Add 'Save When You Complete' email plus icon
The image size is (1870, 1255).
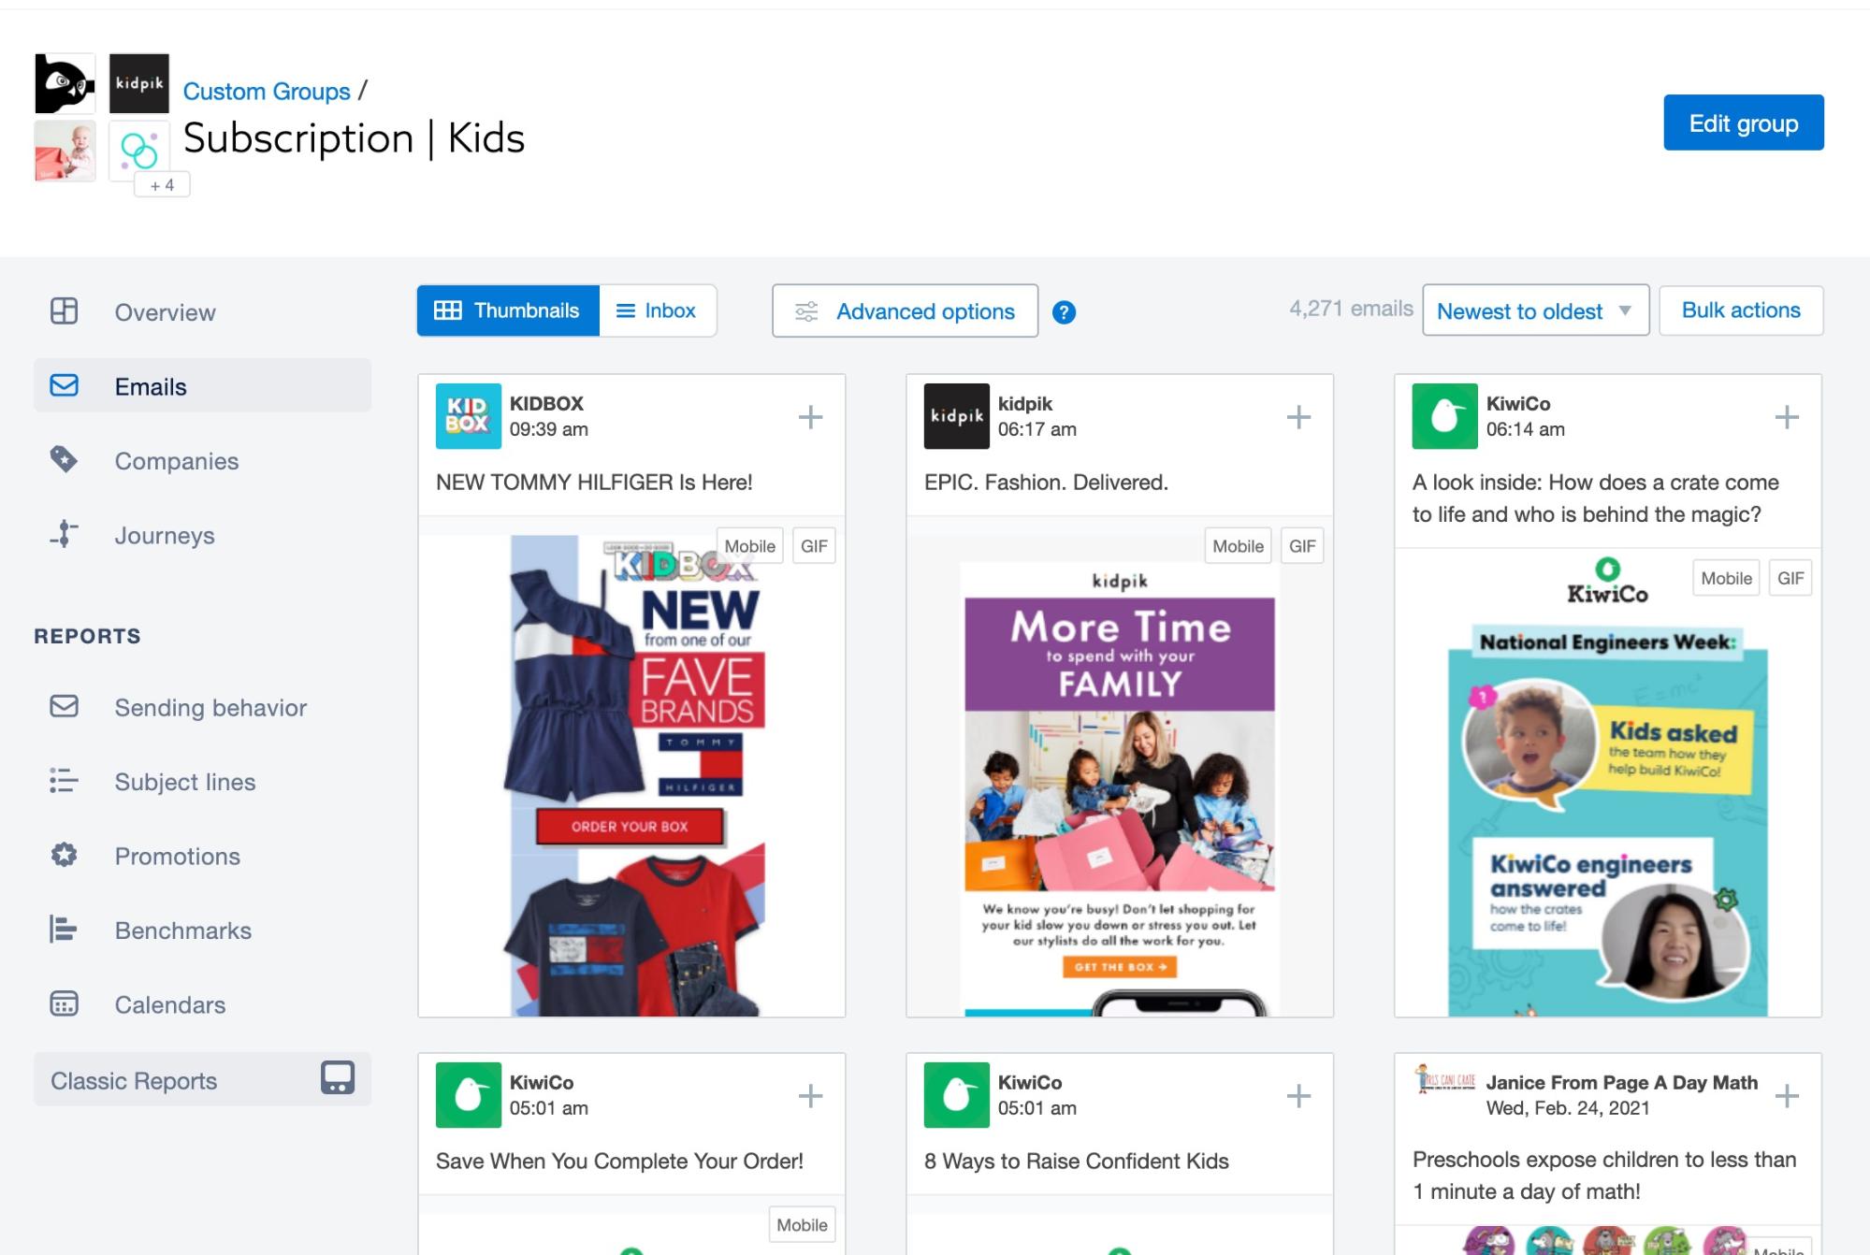(810, 1096)
